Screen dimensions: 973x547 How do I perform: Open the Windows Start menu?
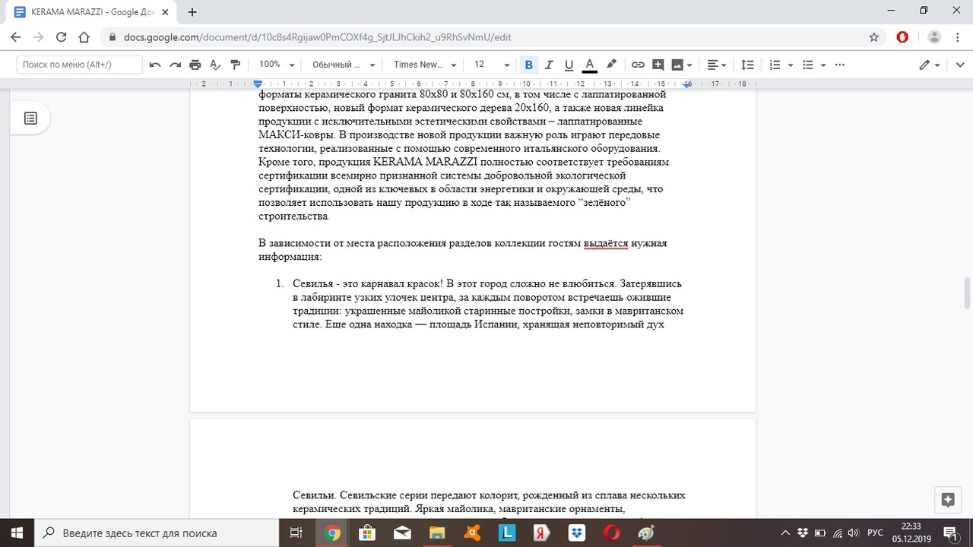(x=17, y=533)
